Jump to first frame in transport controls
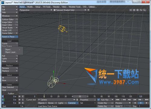The image size is (151, 109). coord(117,100)
